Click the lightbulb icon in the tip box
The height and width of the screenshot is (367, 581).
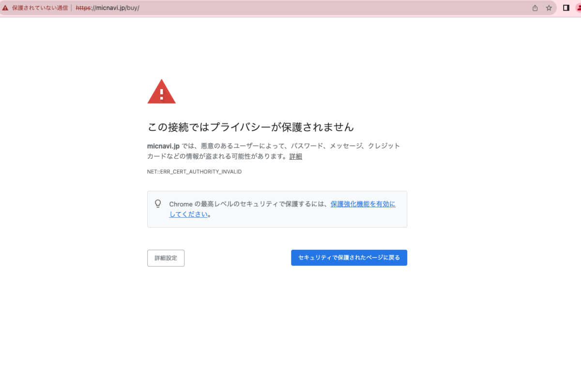click(158, 204)
